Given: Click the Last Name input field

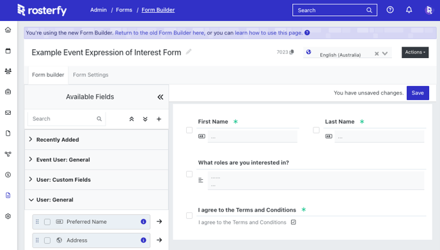Looking at the screenshot, I should (379, 136).
